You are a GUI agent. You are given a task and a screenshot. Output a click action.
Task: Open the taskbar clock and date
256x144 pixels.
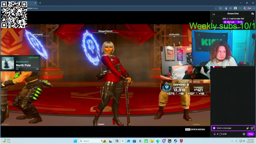pyautogui.click(x=251, y=141)
